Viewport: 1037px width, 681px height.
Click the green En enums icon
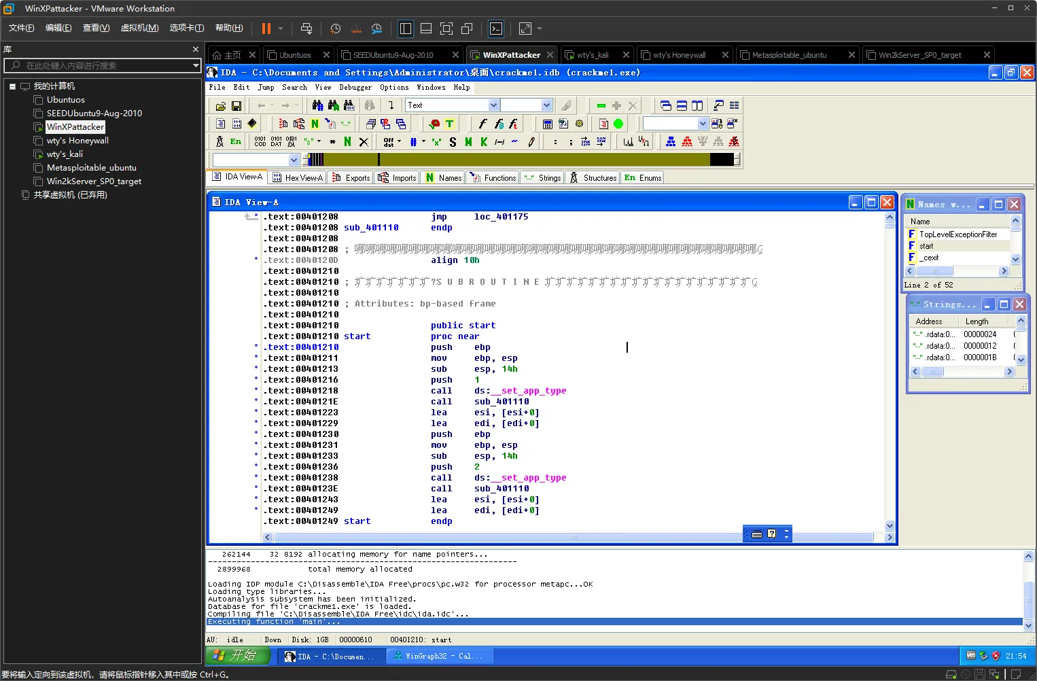coord(235,141)
